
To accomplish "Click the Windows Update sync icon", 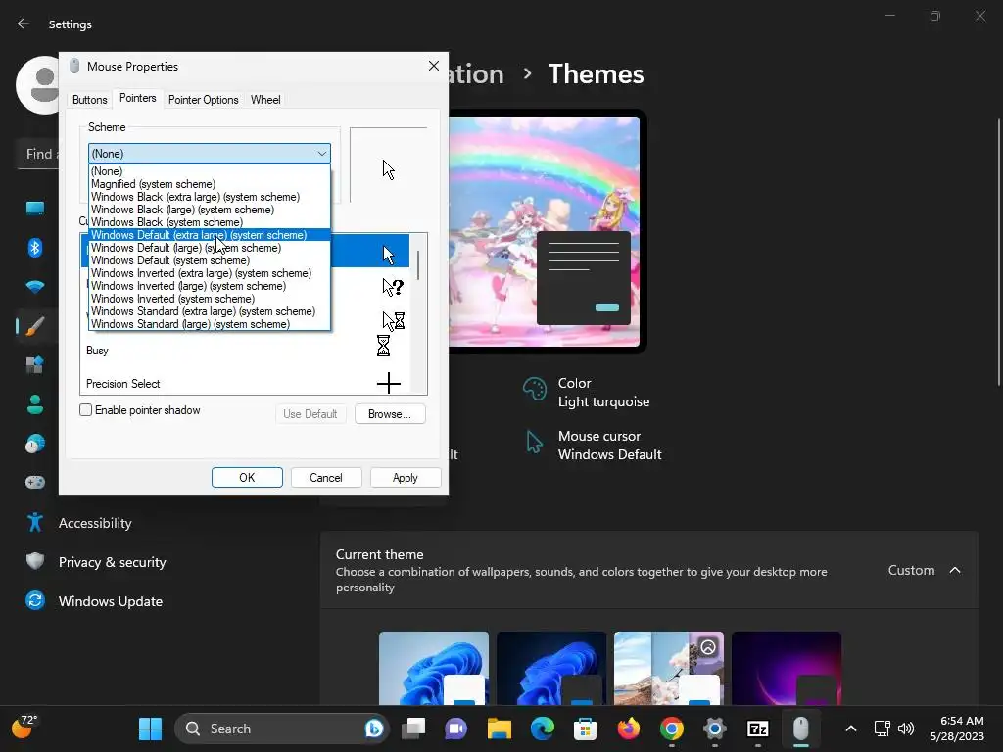I will point(35,600).
